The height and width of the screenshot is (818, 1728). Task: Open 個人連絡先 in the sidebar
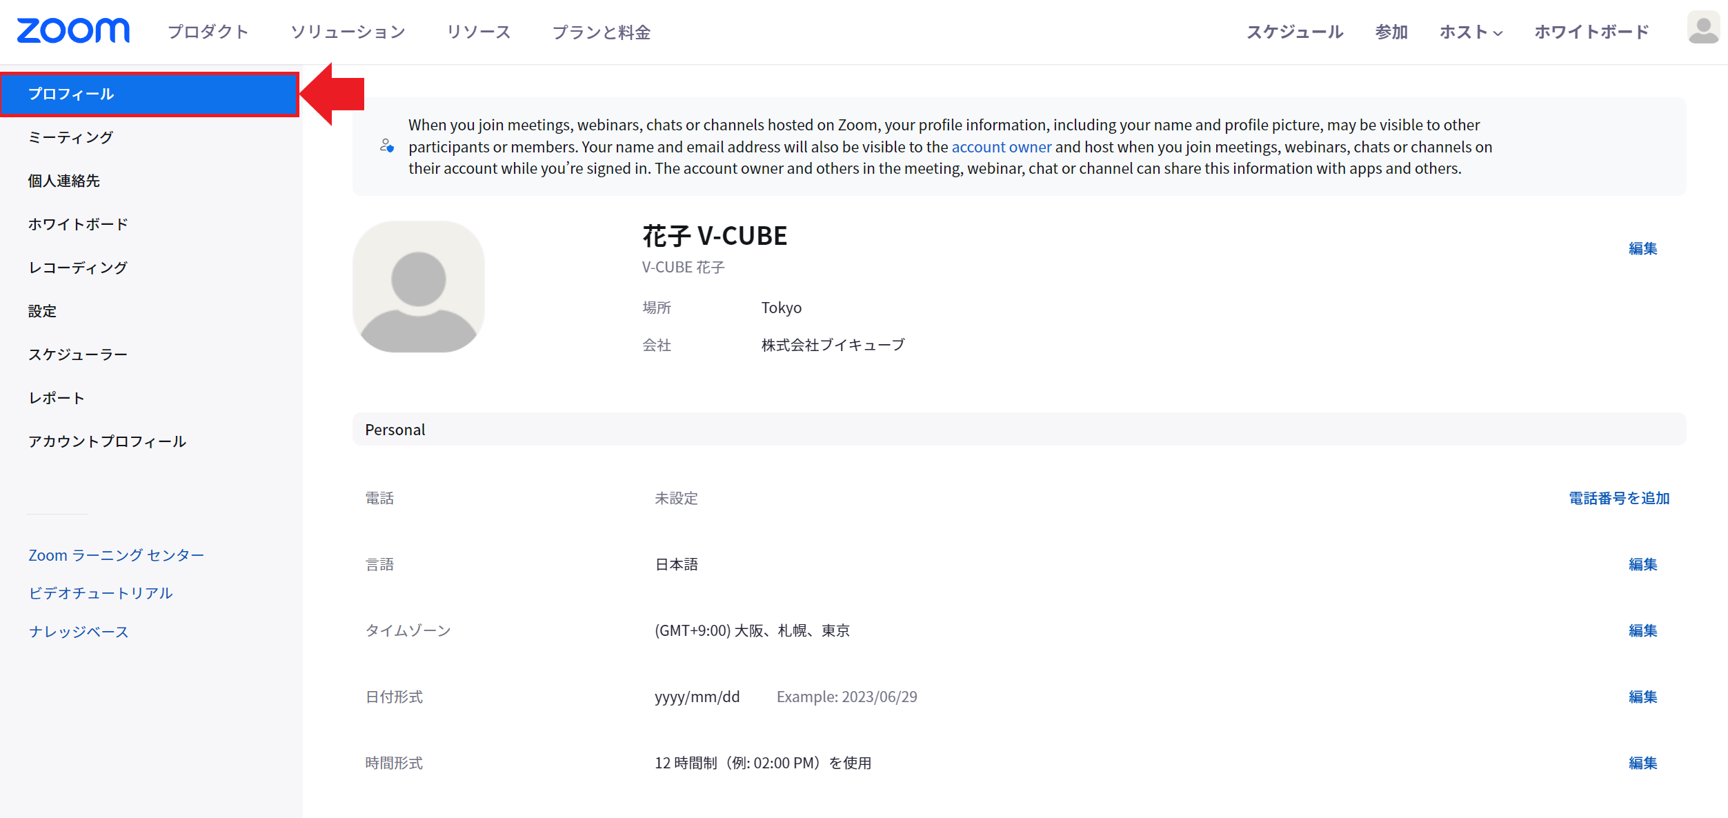(63, 181)
